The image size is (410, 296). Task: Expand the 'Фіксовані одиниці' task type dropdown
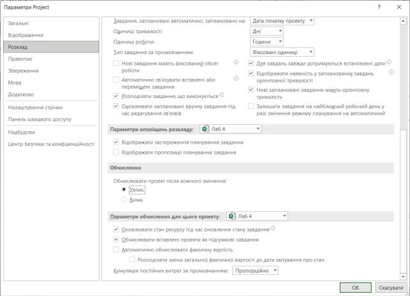[x=282, y=52]
